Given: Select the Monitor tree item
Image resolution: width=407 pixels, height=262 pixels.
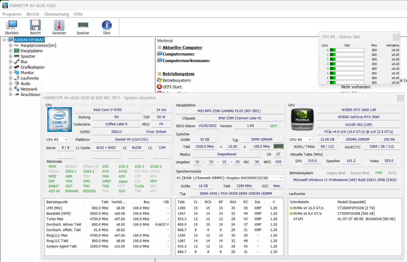Looking at the screenshot, I should coord(27,72).
